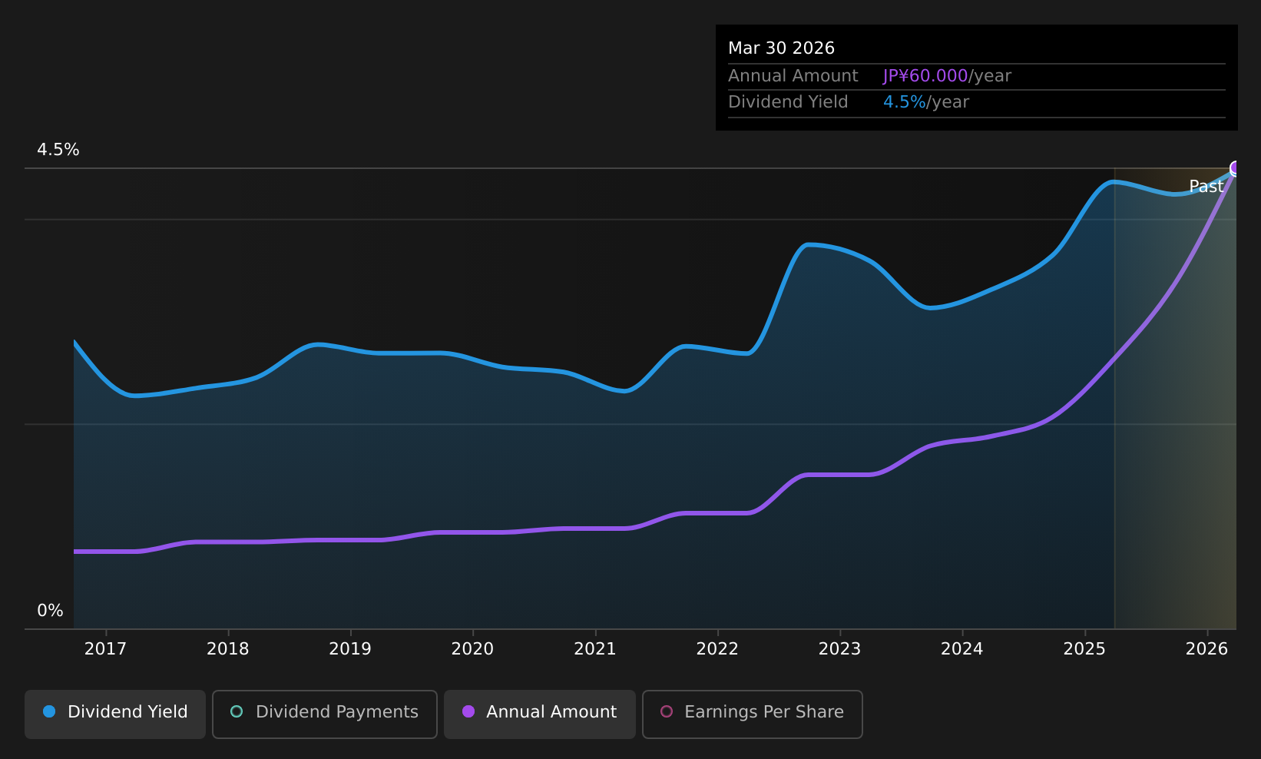Click the 2017 x-axis label
Viewport: 1261px width, 759px height.
click(105, 649)
